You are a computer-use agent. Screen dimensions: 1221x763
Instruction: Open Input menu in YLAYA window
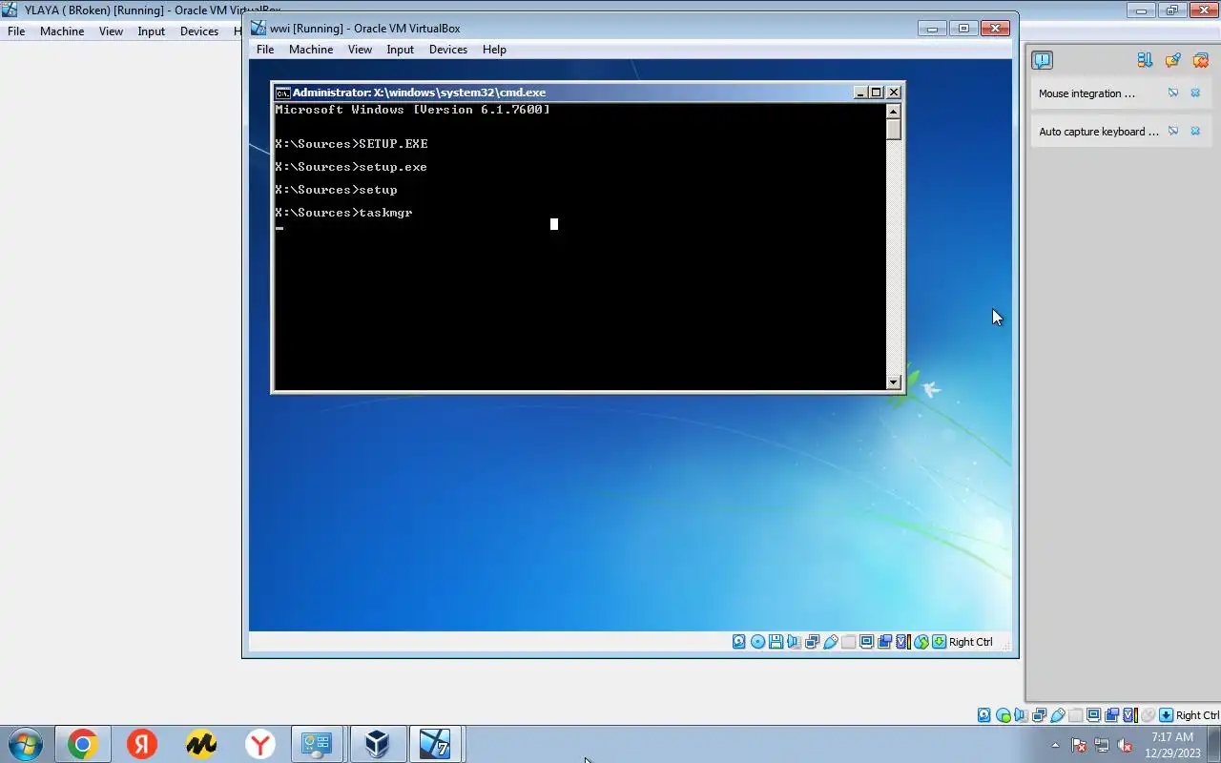coord(151,31)
